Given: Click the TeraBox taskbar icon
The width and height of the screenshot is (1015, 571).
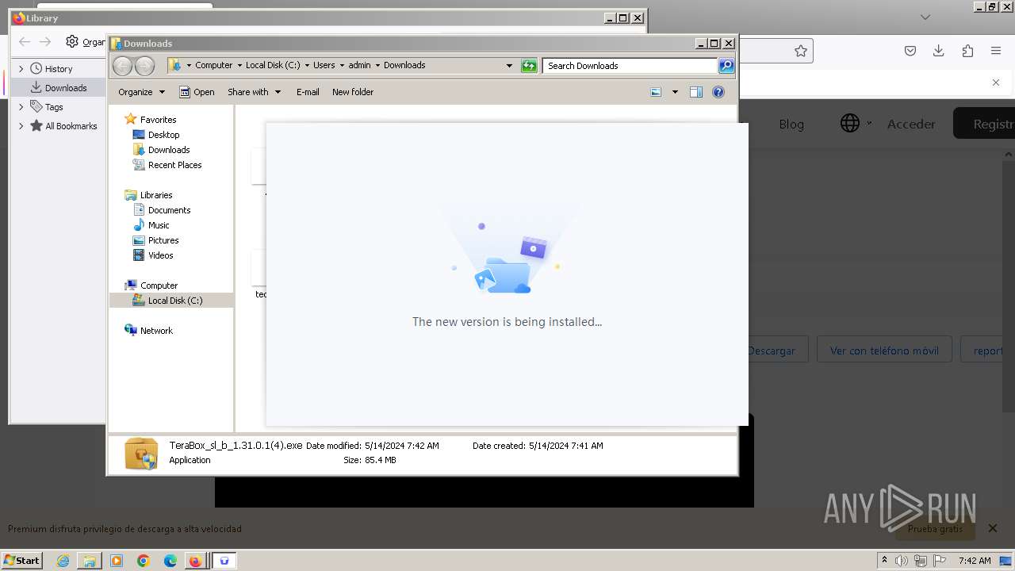Looking at the screenshot, I should [x=224, y=561].
